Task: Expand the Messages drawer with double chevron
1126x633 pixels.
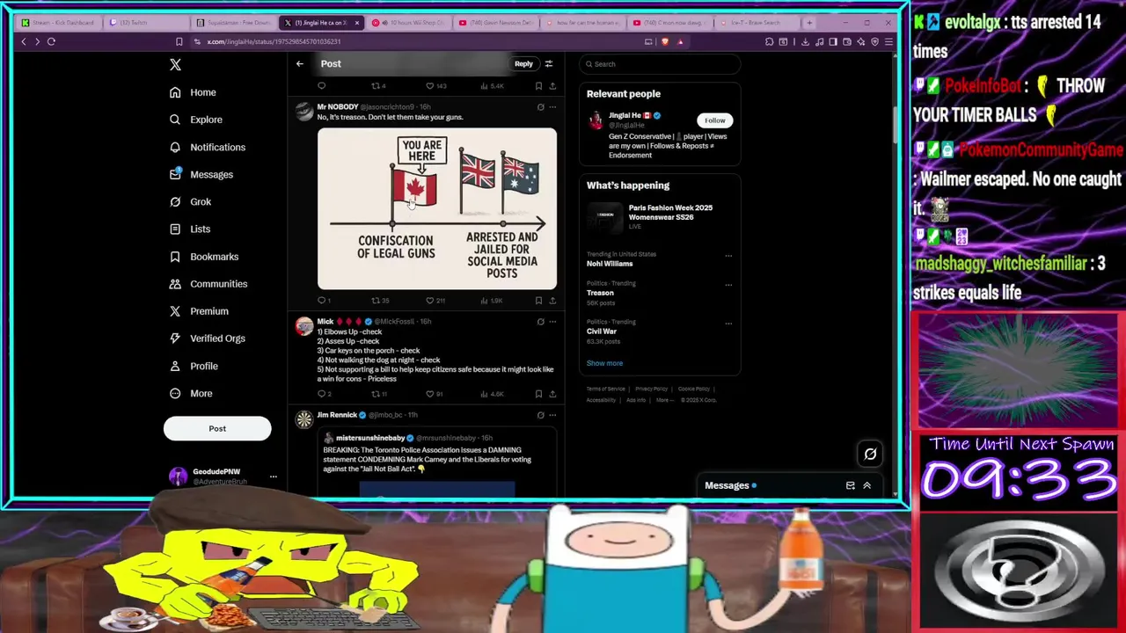Action: (866, 485)
